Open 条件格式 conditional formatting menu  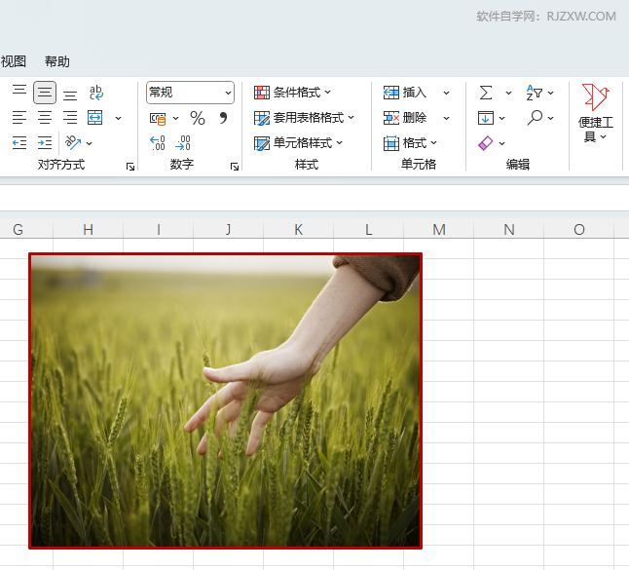[x=292, y=93]
